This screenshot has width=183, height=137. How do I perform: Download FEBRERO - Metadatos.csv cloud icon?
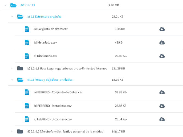[x=162, y=106]
